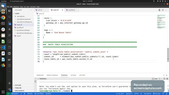This screenshot has height=95, width=169.
Task: Open Terminal app from the dock
Action: click(3, 23)
